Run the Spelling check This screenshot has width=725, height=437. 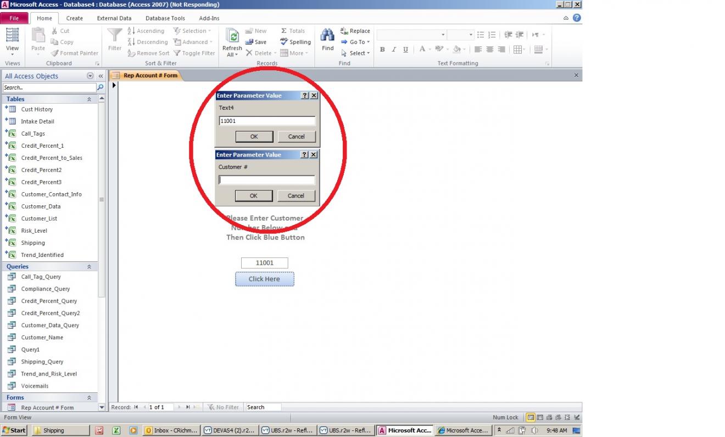295,42
